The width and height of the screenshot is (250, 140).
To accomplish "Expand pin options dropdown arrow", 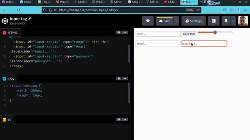I will click(x=233, y=21).
